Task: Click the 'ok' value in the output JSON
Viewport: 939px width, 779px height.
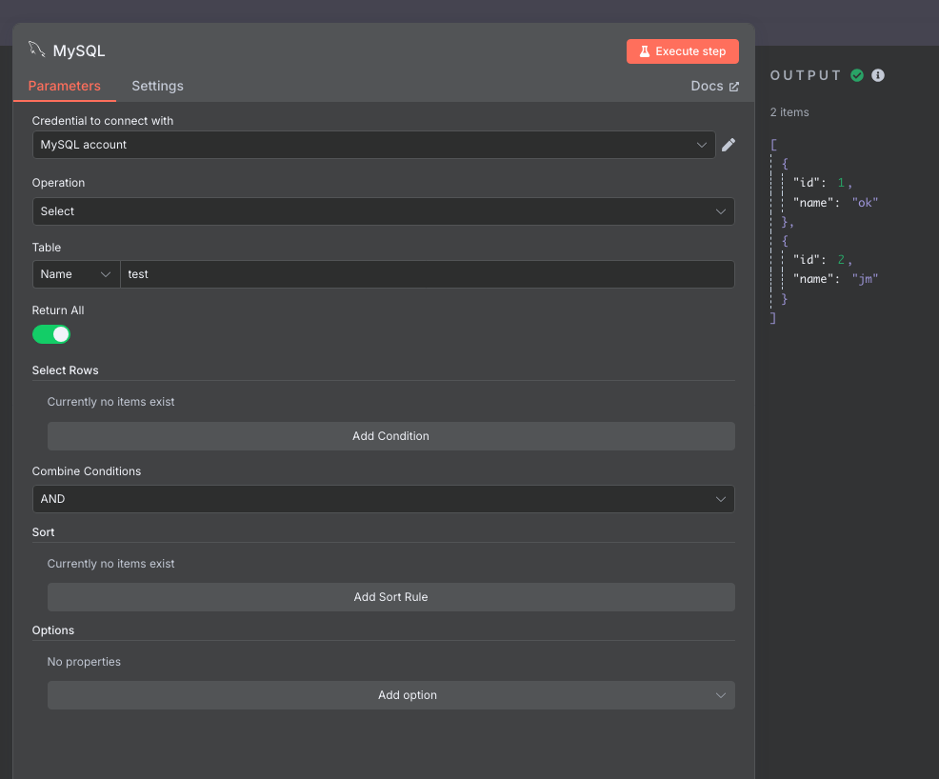Action: click(x=865, y=202)
